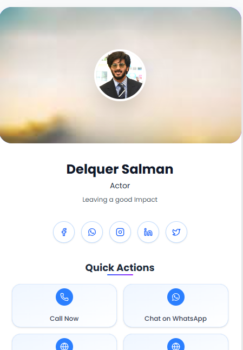
Task: Visit the LinkedIn profile icon
Action: [x=148, y=232]
